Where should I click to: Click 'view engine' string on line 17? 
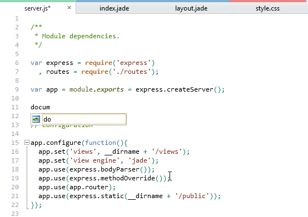pyautogui.click(x=95, y=160)
